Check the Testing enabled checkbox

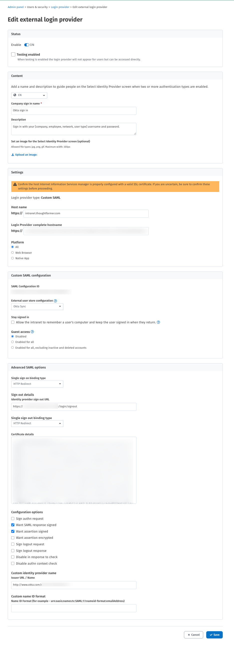pos(13,54)
